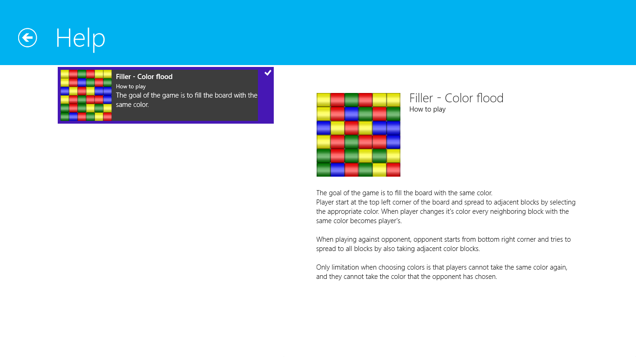Click bottom-right red block in large board image
The image size is (636, 357).
point(393,170)
